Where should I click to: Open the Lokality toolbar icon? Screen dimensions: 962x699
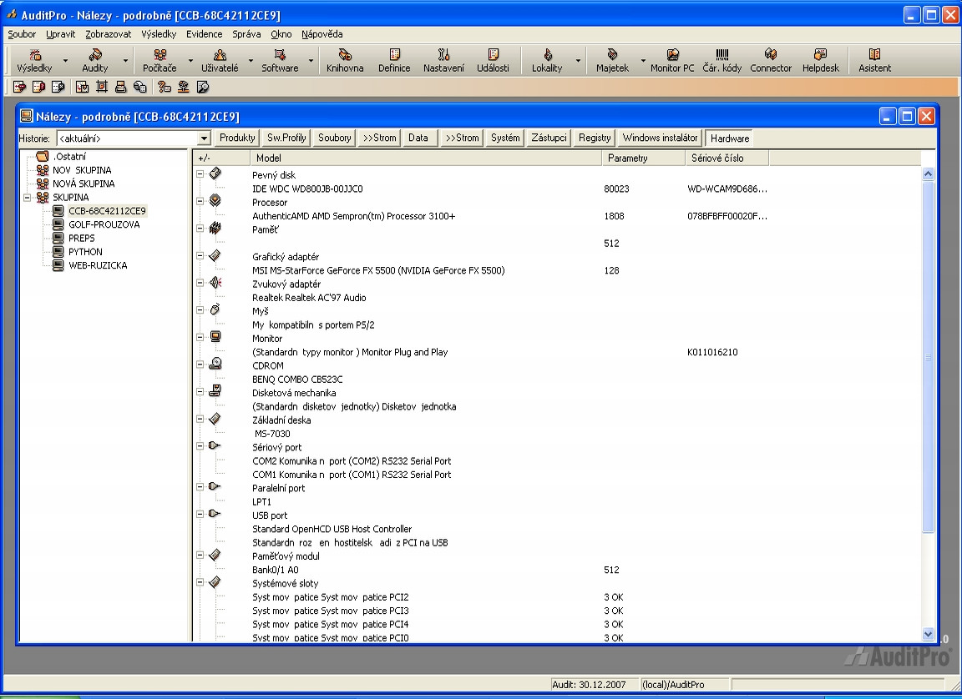(x=547, y=61)
